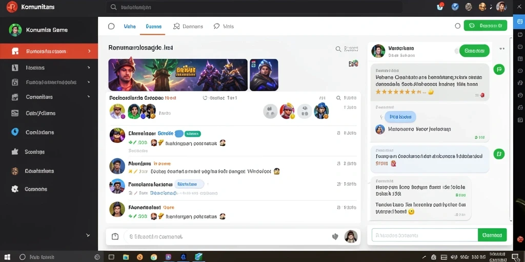
Task: Click the gear icon at sidebar bottom
Action: pos(15,189)
